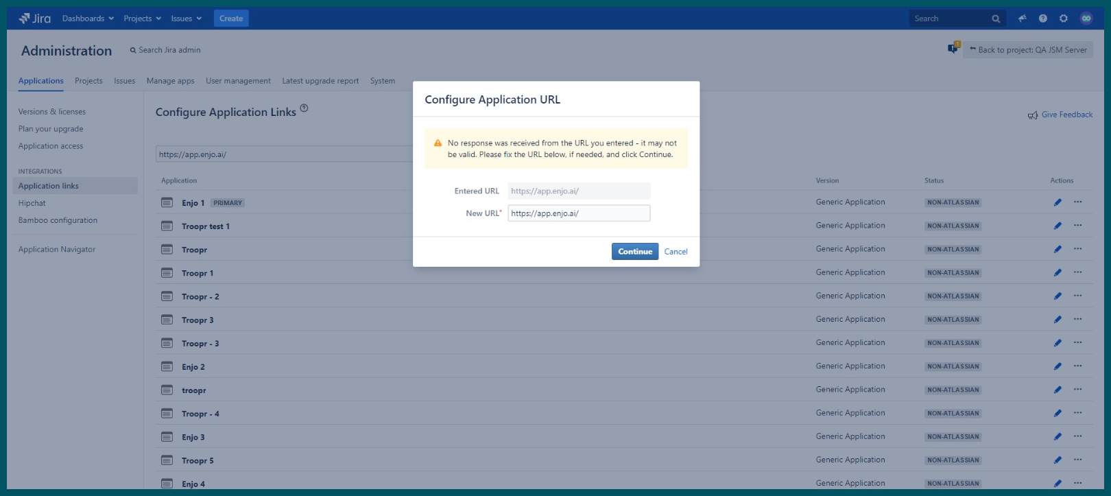Open Application access in sidebar
1111x496 pixels.
[51, 146]
